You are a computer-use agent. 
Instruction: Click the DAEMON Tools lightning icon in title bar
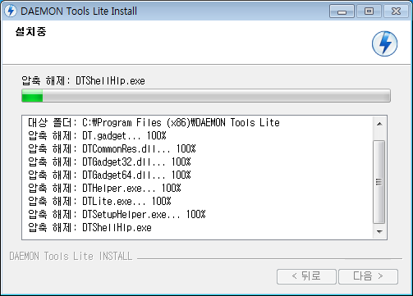point(11,11)
